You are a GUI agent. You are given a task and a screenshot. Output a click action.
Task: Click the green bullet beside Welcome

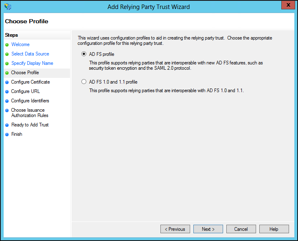coord(7,45)
